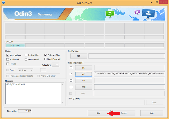
Task: Click the BL file path field
Action: (129, 68)
